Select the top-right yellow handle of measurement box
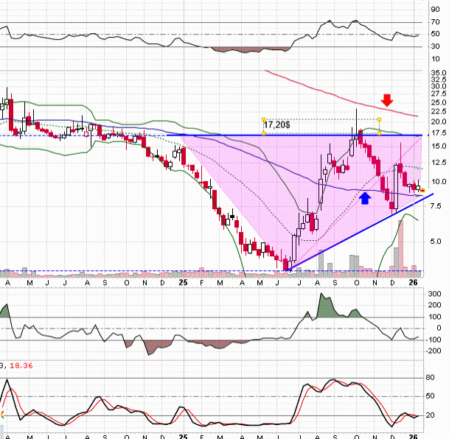Screen dimensions: 449x439 379,119
